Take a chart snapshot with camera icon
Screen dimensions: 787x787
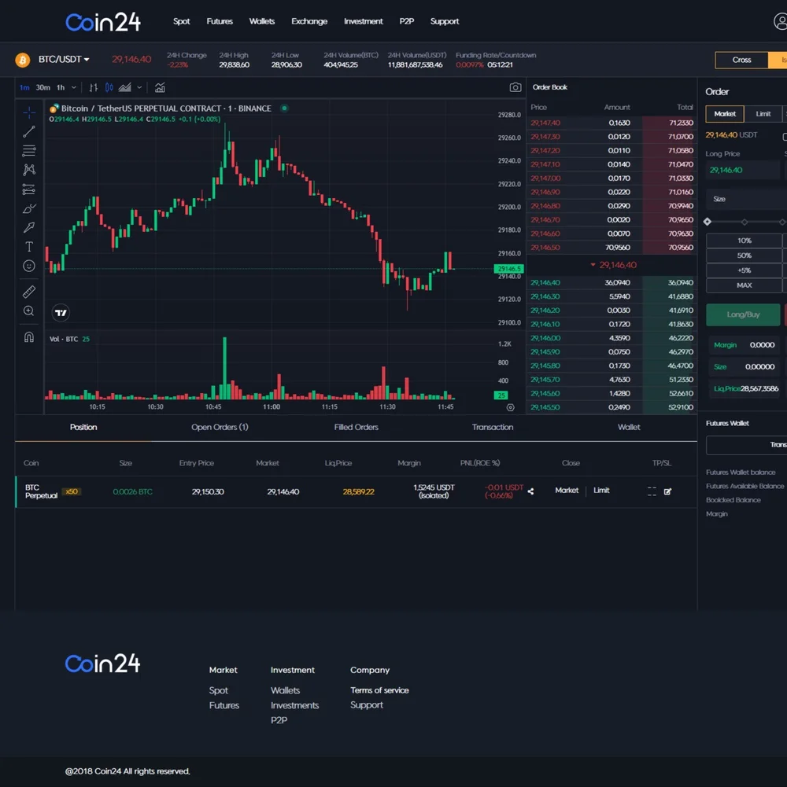[x=515, y=87]
